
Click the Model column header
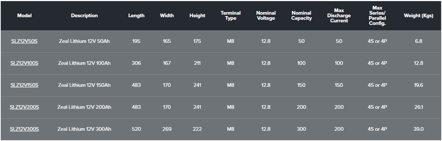click(25, 16)
